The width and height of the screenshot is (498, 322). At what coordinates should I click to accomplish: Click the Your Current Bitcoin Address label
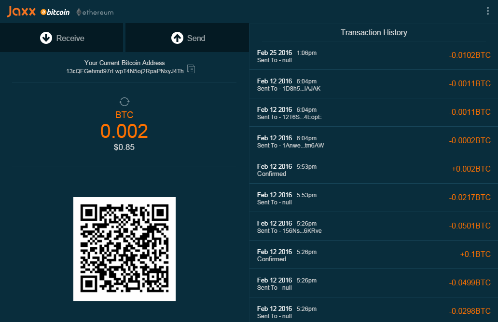pyautogui.click(x=124, y=63)
